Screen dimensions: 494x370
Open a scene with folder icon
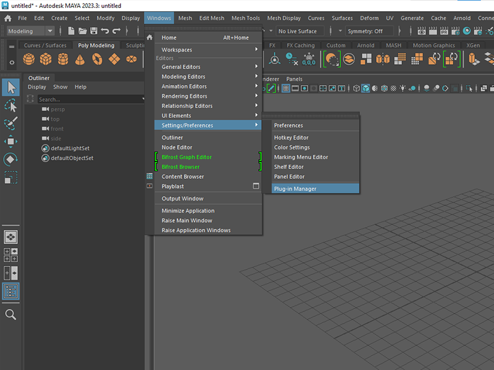pos(83,31)
